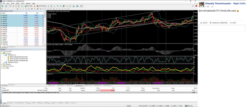Select the zoom out magnifier icon

[60, 6]
